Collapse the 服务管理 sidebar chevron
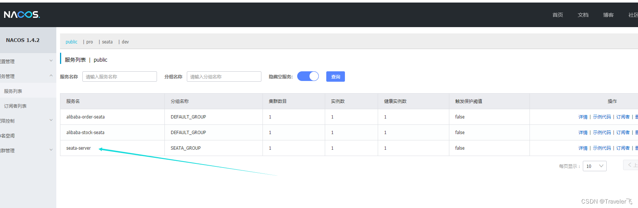Viewport: 638px width, 208px height. point(51,76)
